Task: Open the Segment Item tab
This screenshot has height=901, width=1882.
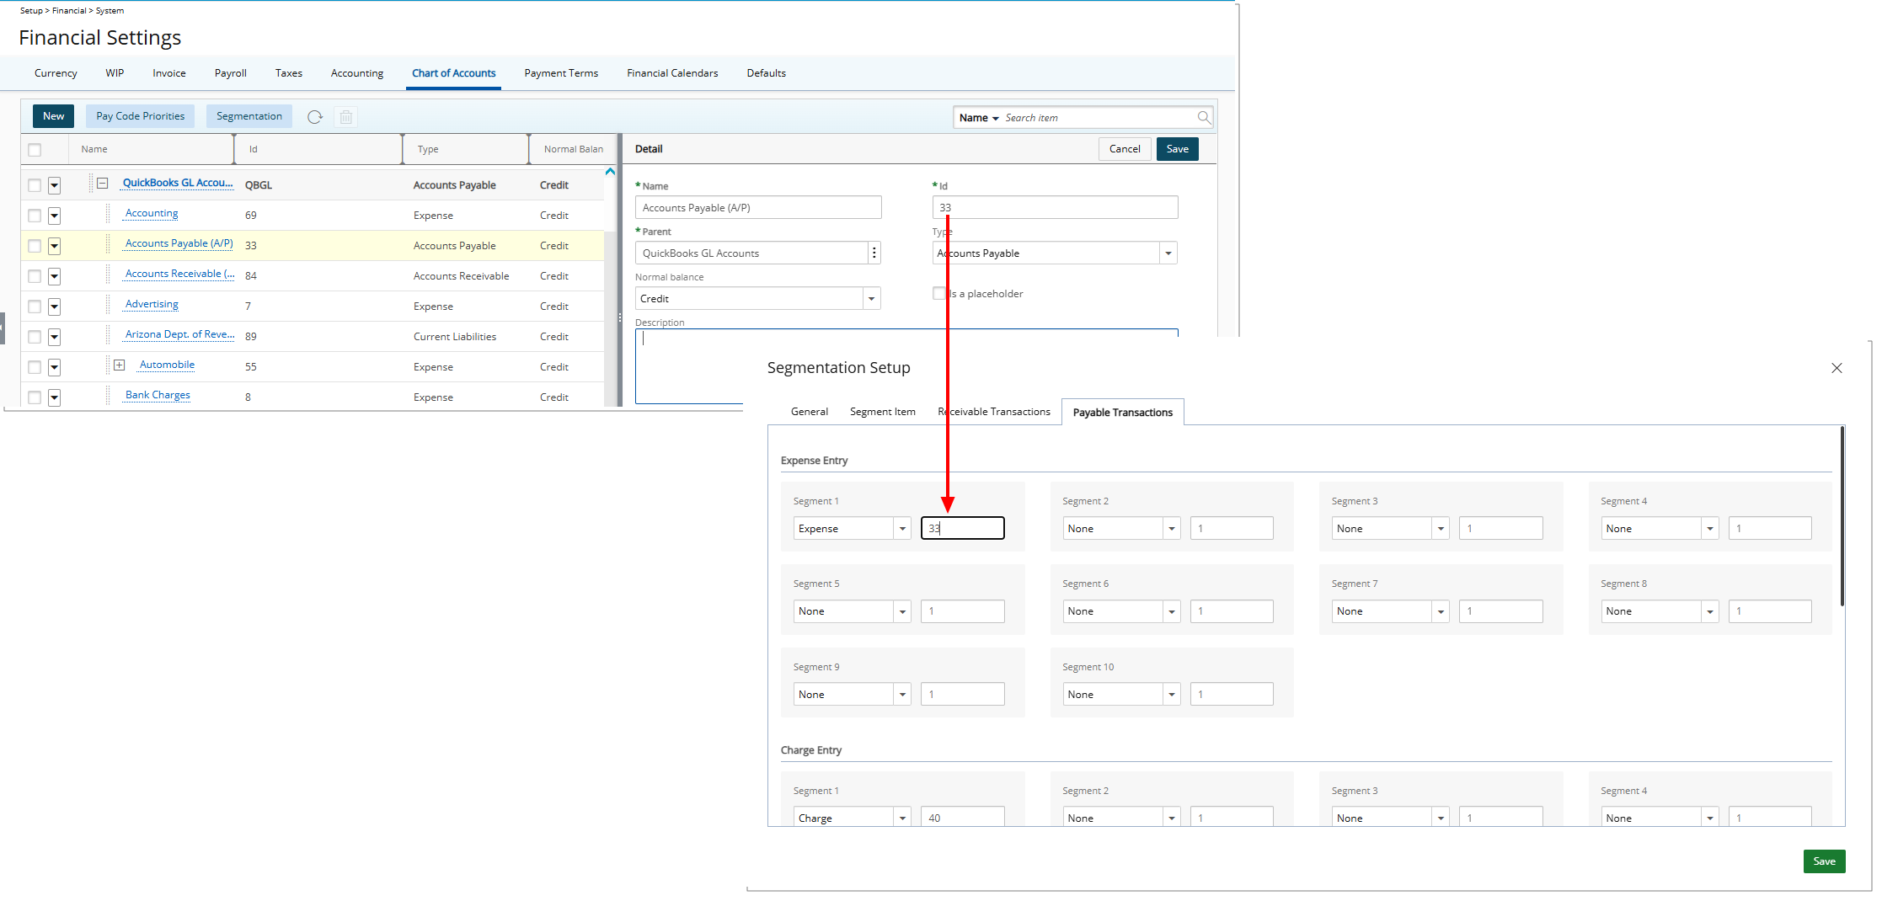Action: 882,412
